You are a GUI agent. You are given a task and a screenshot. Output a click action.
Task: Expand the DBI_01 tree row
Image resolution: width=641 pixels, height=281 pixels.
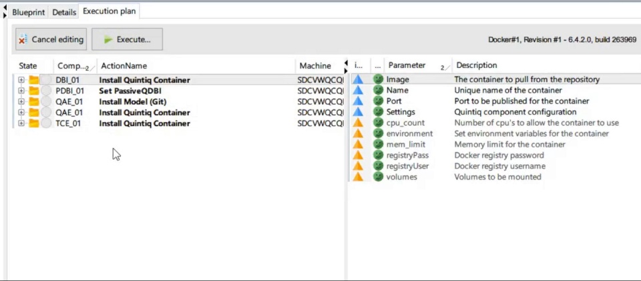click(21, 80)
